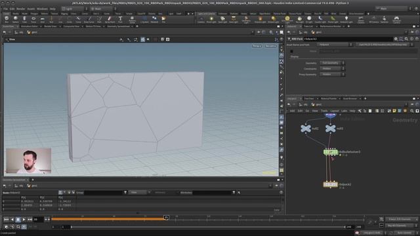This screenshot has width=420, height=236.
Task: Select the Font shelf tool
Action: [120, 19]
